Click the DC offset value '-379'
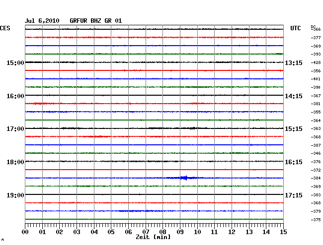The width and height of the screenshot is (323, 245). pyautogui.click(x=316, y=211)
